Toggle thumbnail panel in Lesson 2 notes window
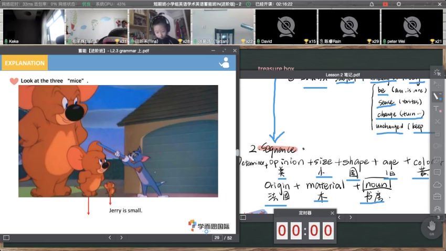 tap(243, 217)
